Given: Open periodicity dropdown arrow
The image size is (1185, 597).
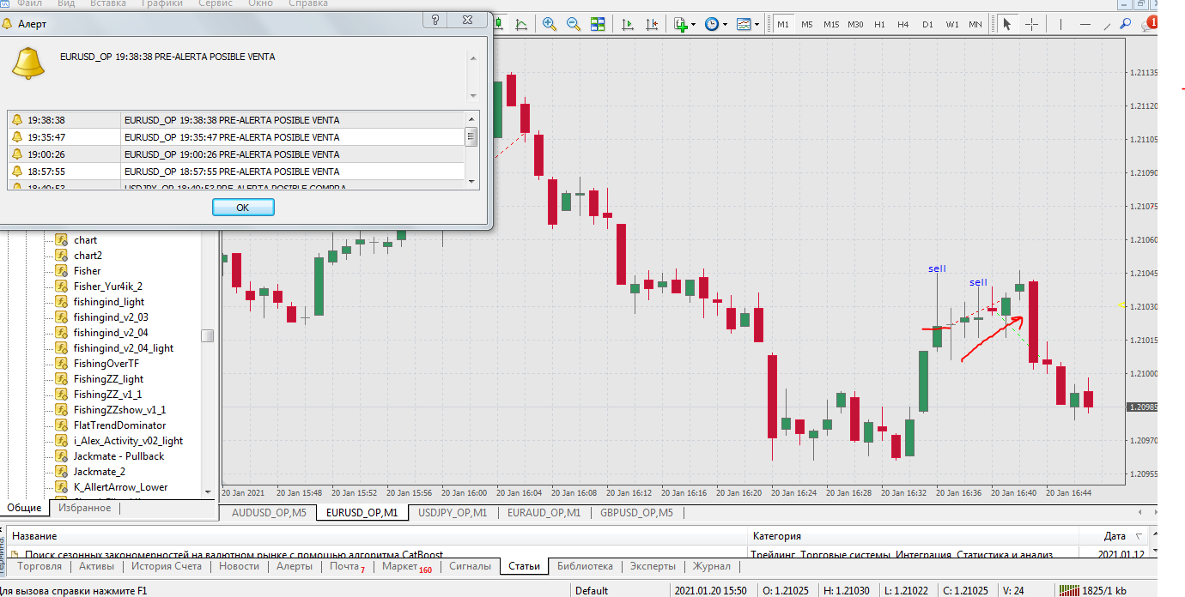Looking at the screenshot, I should point(726,24).
